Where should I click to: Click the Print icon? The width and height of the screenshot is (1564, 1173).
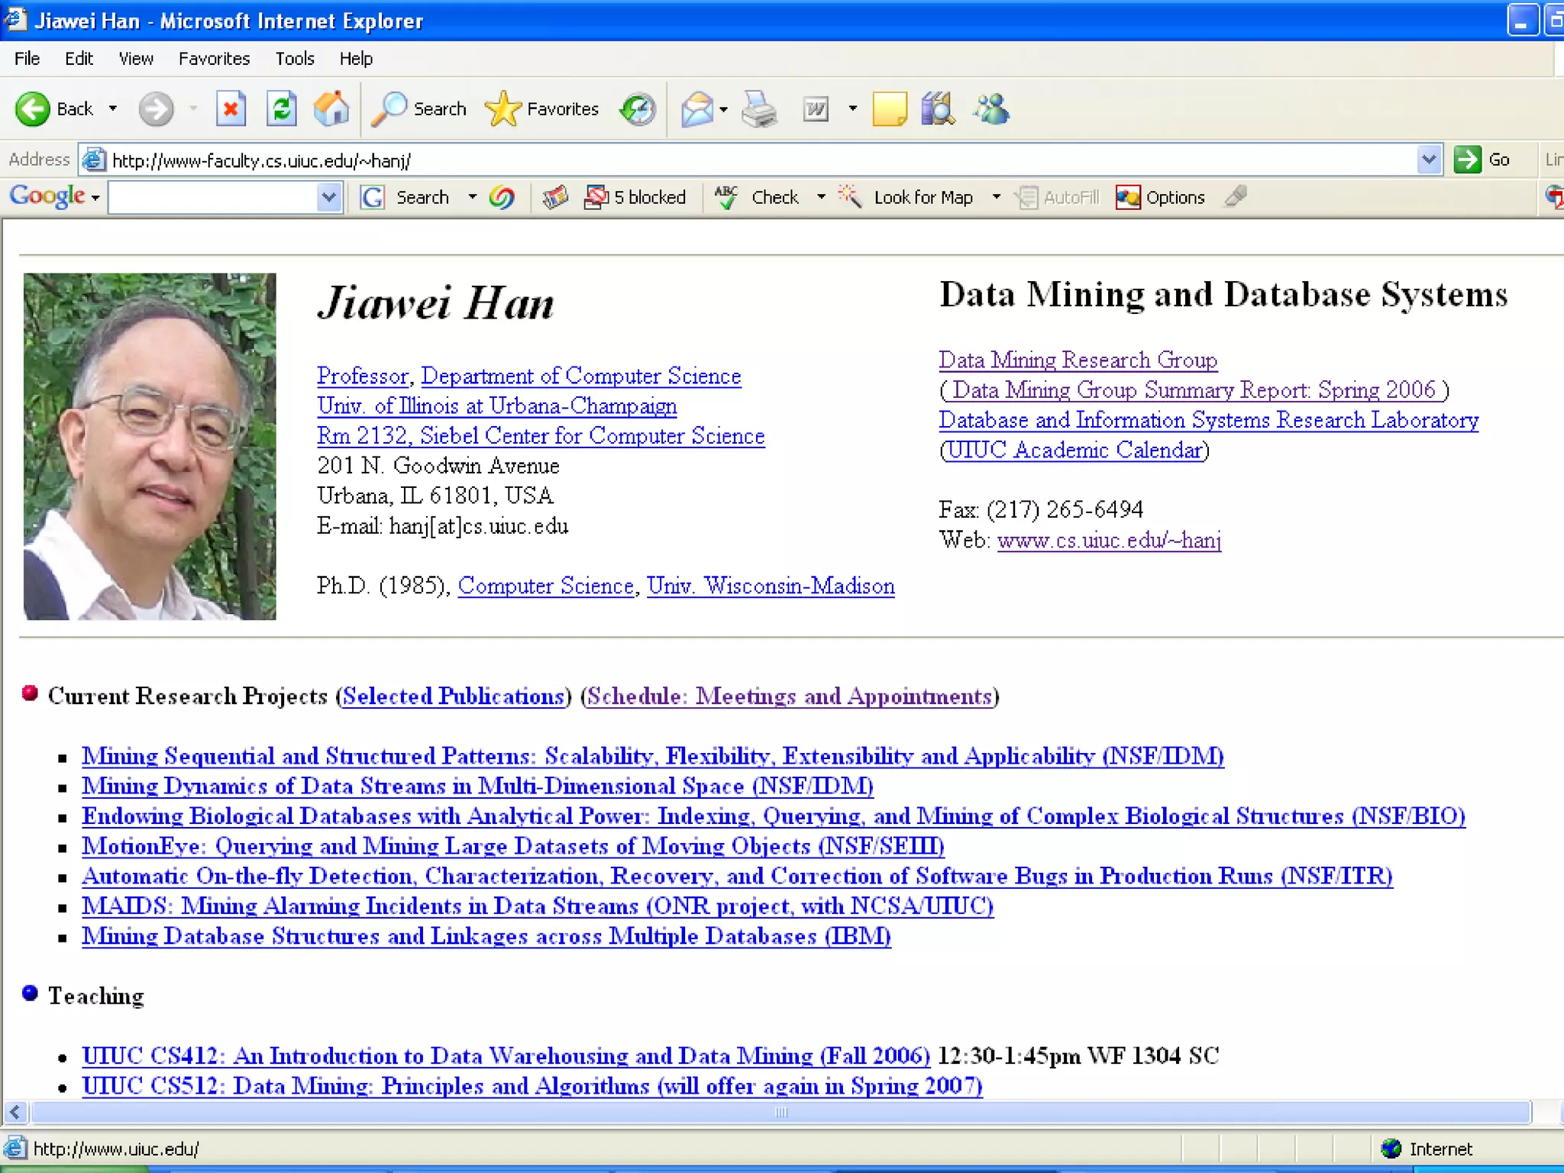coord(759,109)
